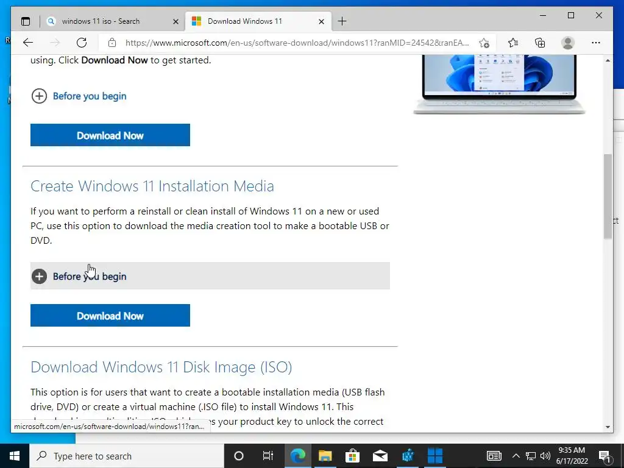Open a new browser tab
Image resolution: width=624 pixels, height=468 pixels.
point(342,21)
